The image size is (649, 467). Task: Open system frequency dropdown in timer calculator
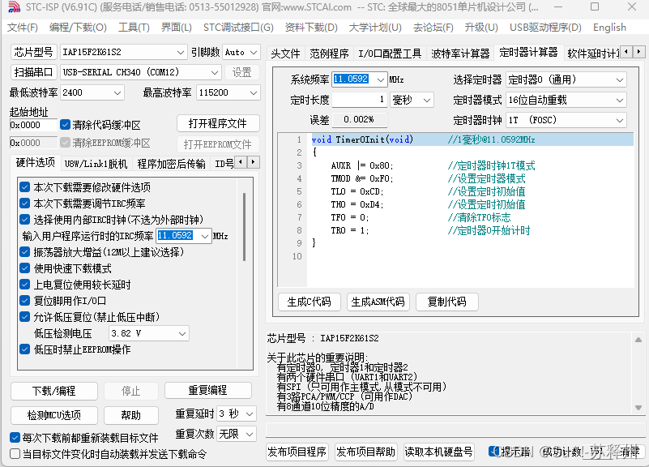pyautogui.click(x=359, y=79)
